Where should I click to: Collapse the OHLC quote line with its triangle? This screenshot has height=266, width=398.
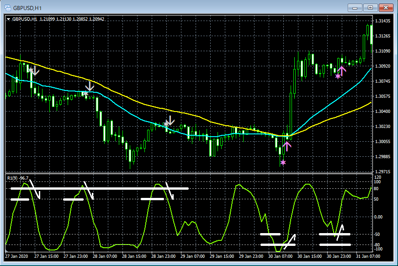pyautogui.click(x=9, y=19)
